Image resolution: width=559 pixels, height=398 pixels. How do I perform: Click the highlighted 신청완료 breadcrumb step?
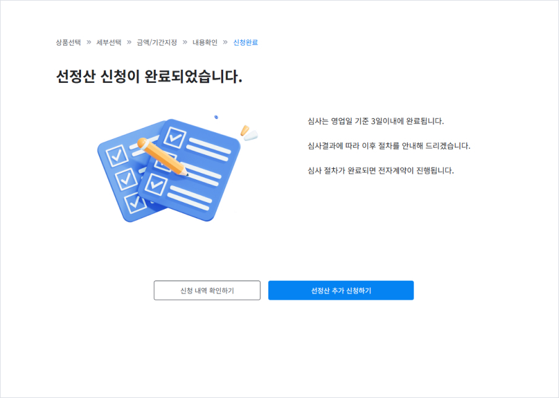(245, 43)
